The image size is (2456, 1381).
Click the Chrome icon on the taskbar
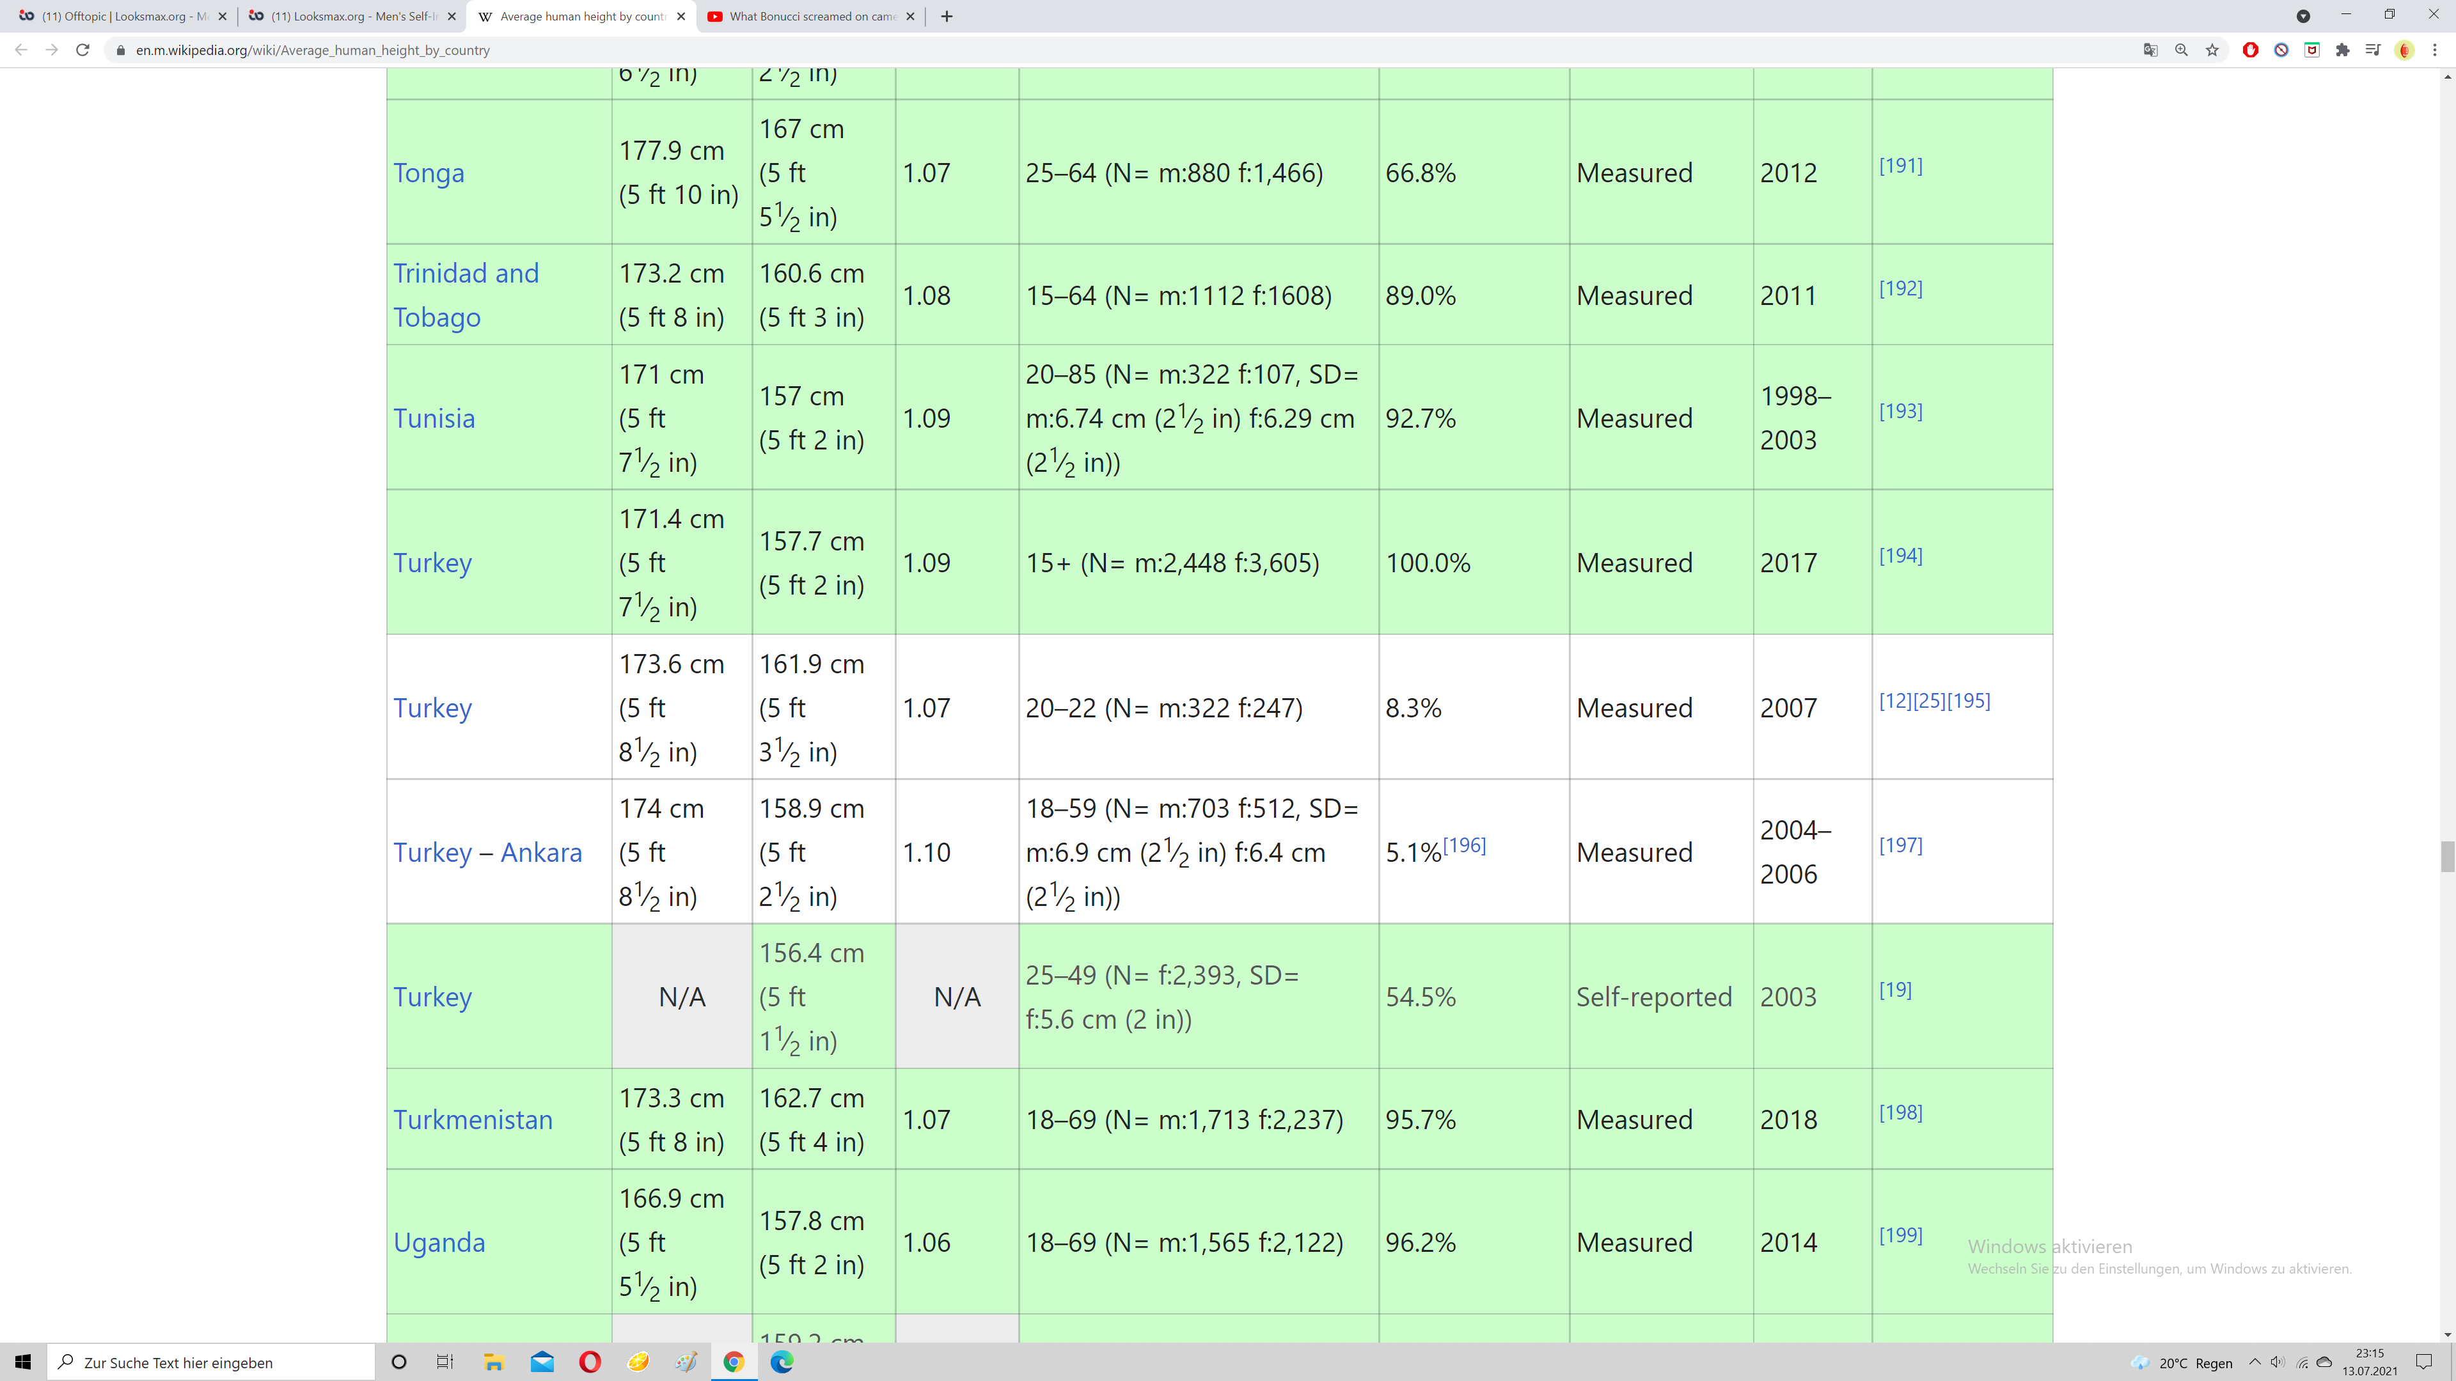733,1362
